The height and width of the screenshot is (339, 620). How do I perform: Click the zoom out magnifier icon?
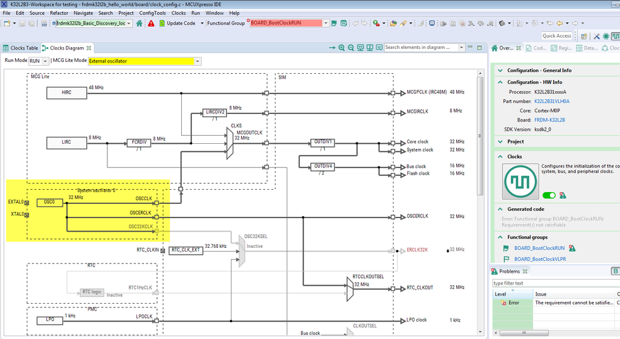coord(351,48)
